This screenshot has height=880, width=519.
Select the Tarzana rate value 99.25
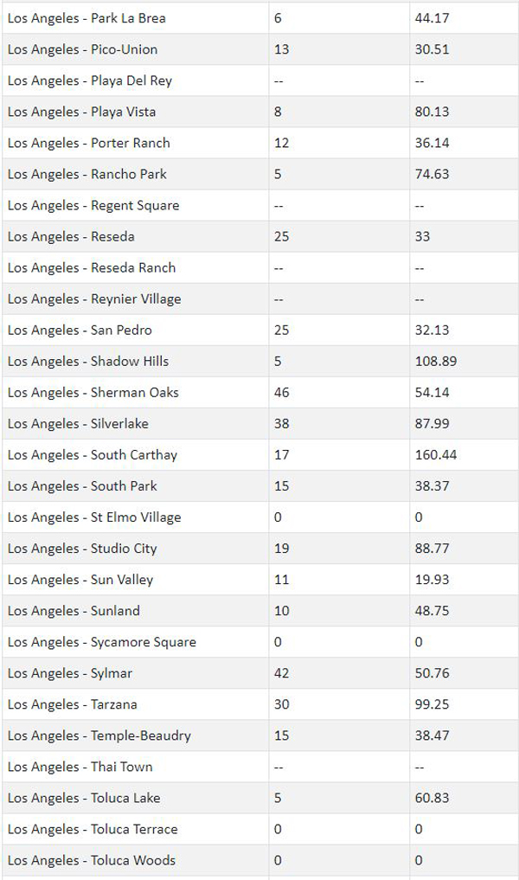point(432,704)
